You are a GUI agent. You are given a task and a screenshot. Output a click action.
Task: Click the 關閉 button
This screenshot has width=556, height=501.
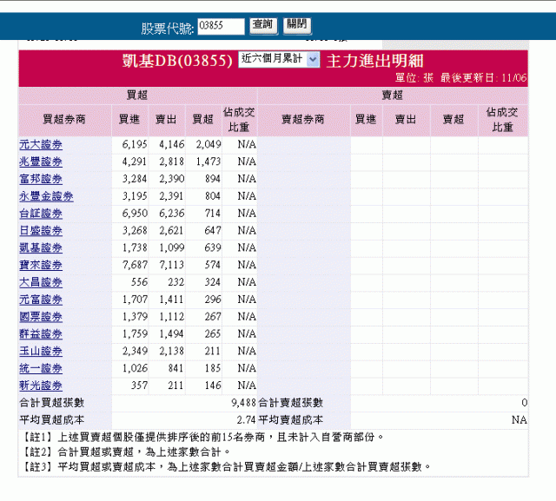(297, 26)
